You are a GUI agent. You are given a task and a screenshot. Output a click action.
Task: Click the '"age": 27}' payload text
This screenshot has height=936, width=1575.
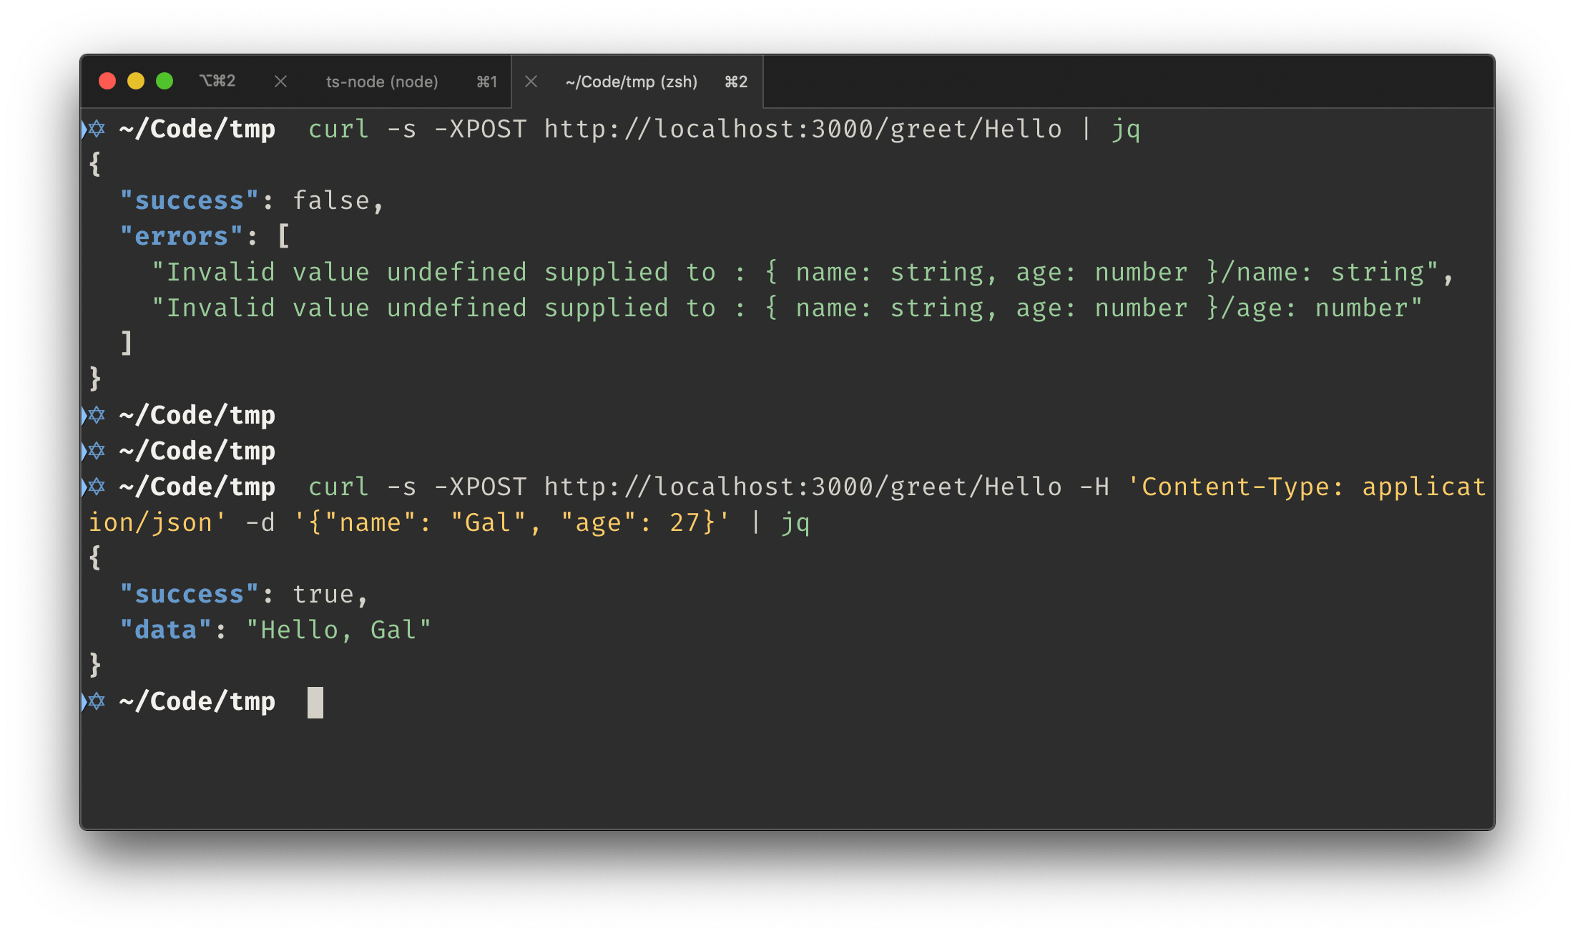tap(638, 523)
